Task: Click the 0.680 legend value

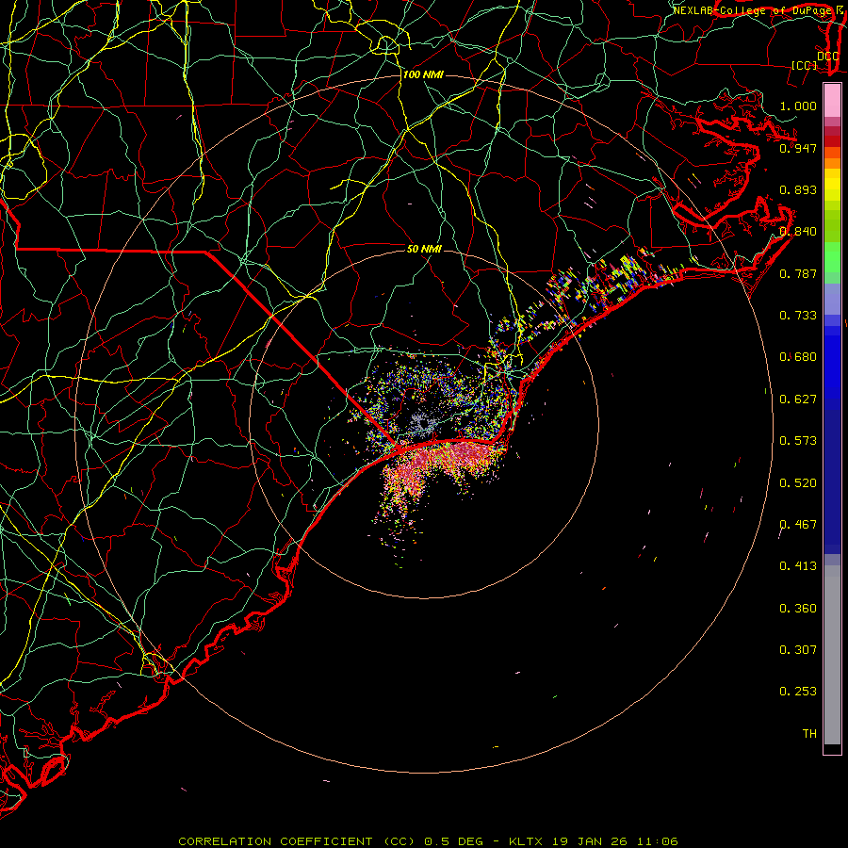Action: (x=798, y=357)
